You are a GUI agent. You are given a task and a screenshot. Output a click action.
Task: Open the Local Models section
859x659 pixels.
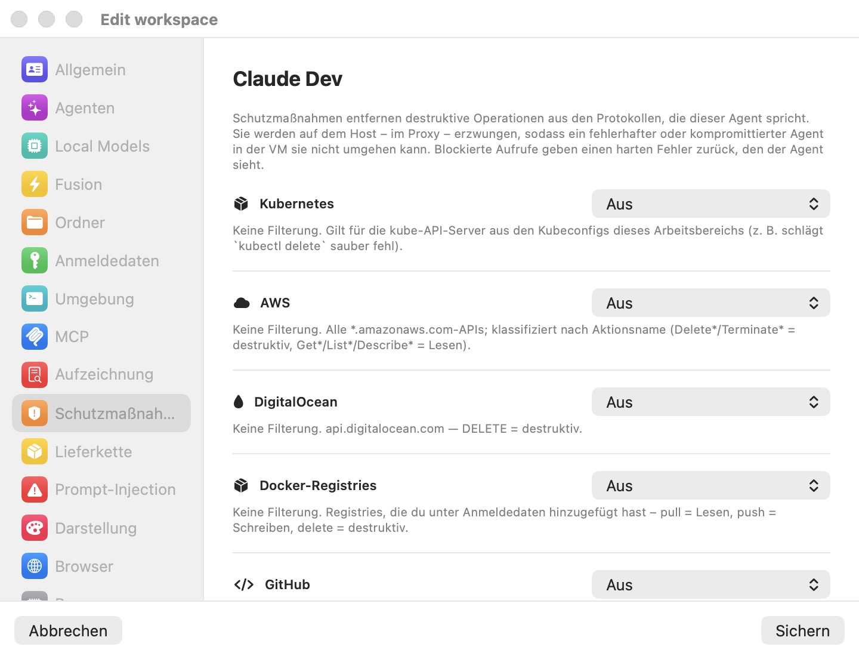[x=102, y=146]
